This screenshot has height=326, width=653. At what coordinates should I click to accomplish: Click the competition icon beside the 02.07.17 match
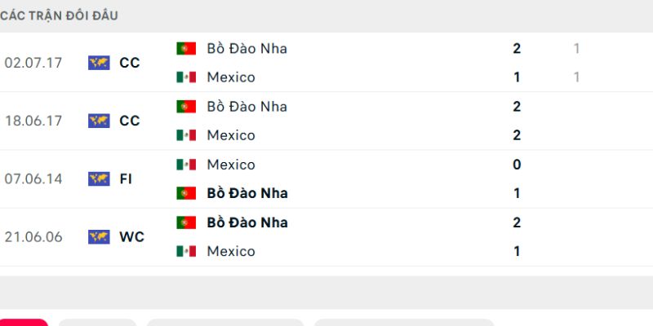point(99,63)
